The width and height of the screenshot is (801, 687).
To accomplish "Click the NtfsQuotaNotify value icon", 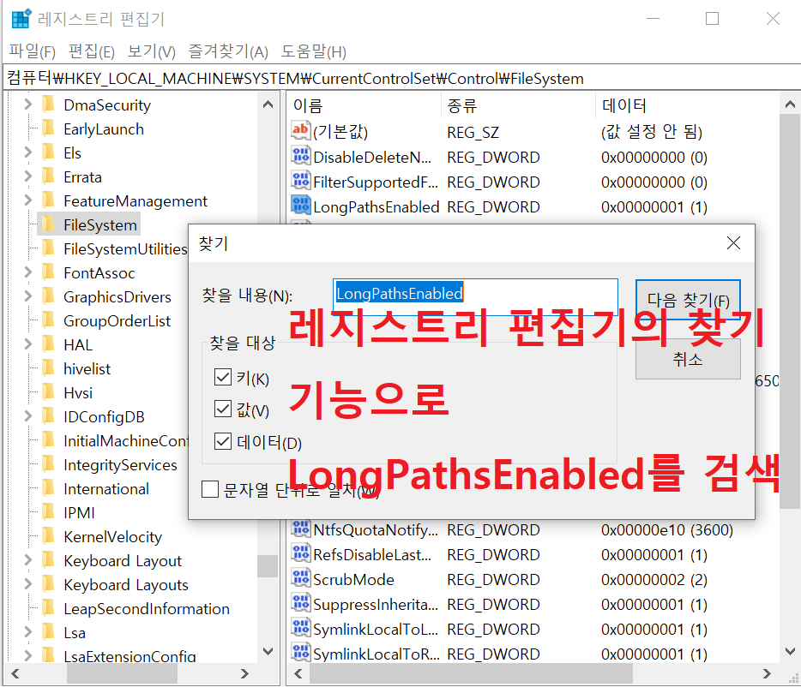I will (301, 529).
